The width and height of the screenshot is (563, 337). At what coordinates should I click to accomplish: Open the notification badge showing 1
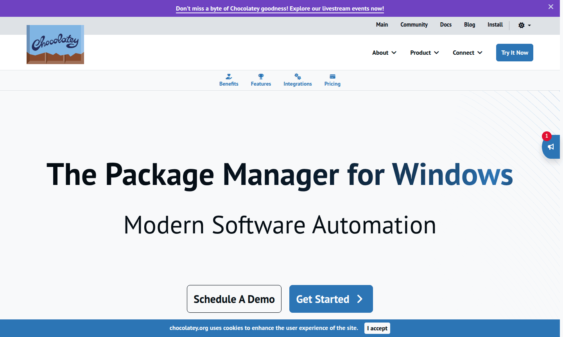(x=546, y=136)
